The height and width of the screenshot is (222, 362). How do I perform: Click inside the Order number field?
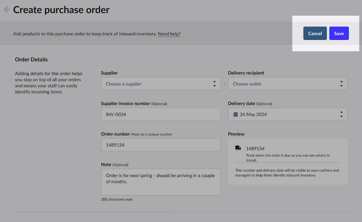160,145
